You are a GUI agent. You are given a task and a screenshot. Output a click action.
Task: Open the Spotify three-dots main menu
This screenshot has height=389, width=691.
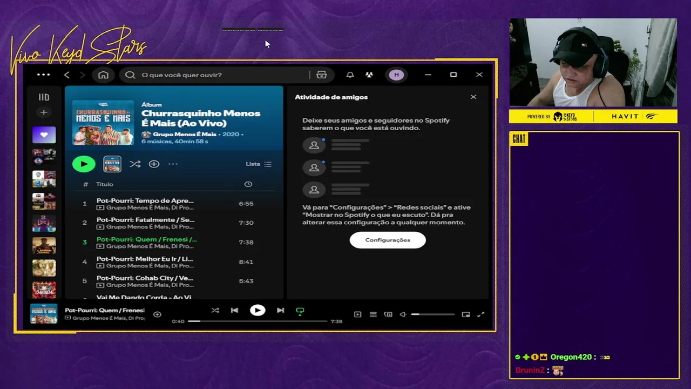(x=44, y=75)
